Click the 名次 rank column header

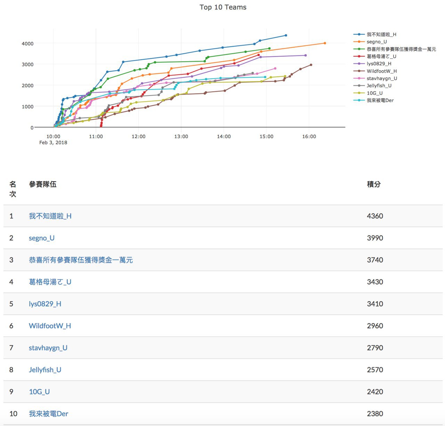coord(13,189)
